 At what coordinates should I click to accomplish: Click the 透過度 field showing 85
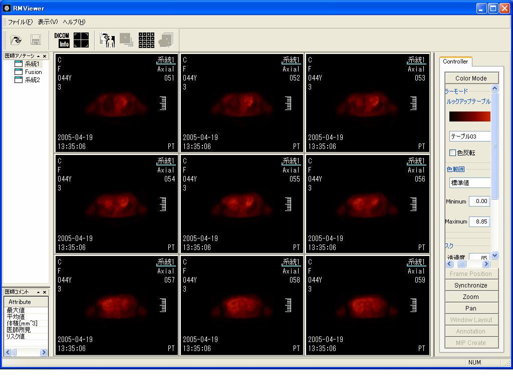(479, 257)
